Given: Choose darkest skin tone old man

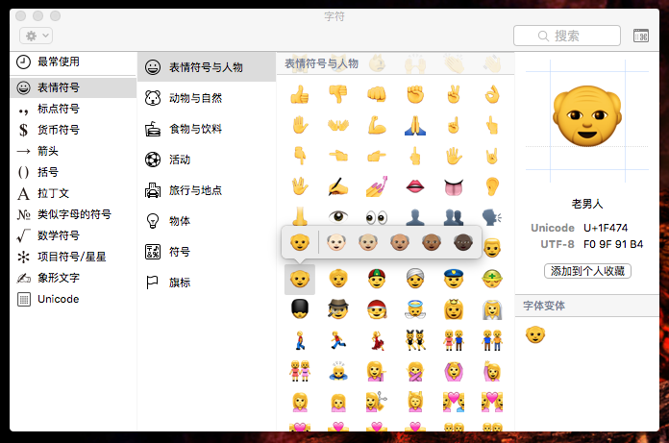Looking at the screenshot, I should click(463, 242).
